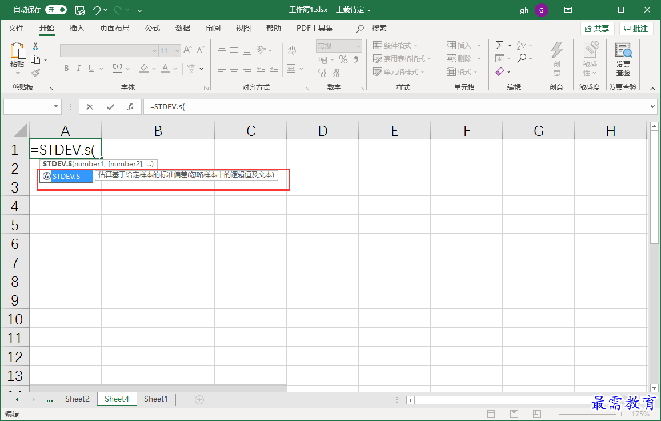Click the 共享 share button
Viewport: 661px width, 421px height.
598,29
